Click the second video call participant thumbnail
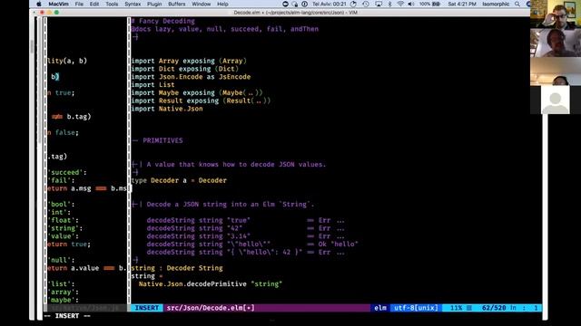This screenshot has width=581, height=326. click(556, 43)
